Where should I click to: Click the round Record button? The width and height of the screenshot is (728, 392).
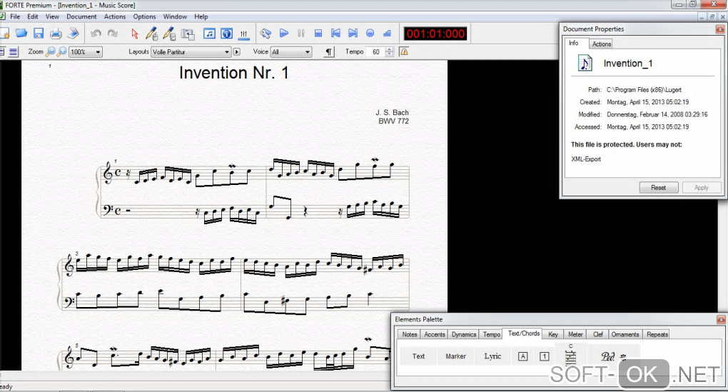pyautogui.click(x=370, y=33)
